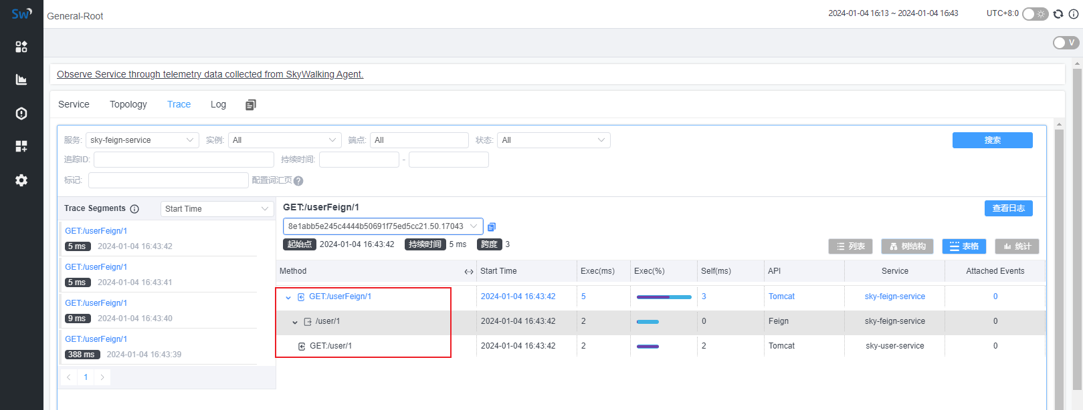This screenshot has width=1083, height=410.
Task: Click the info icon beside Trace Segments
Action: (134, 209)
